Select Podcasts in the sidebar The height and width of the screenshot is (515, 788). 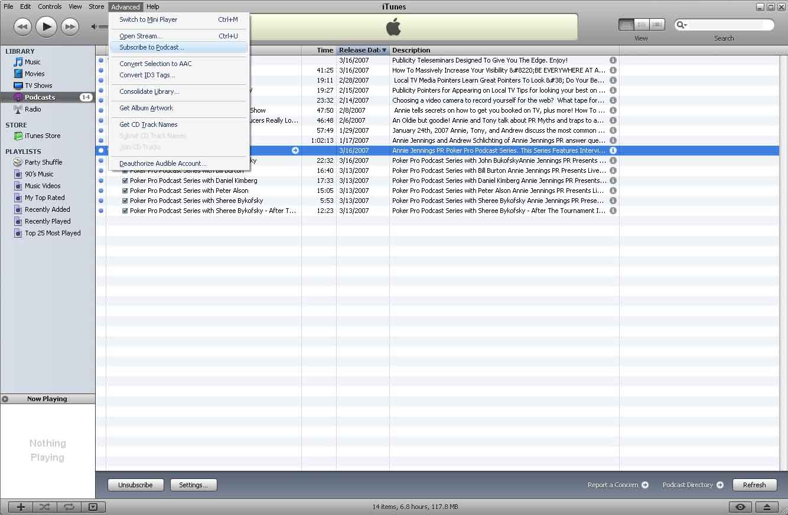pos(40,97)
